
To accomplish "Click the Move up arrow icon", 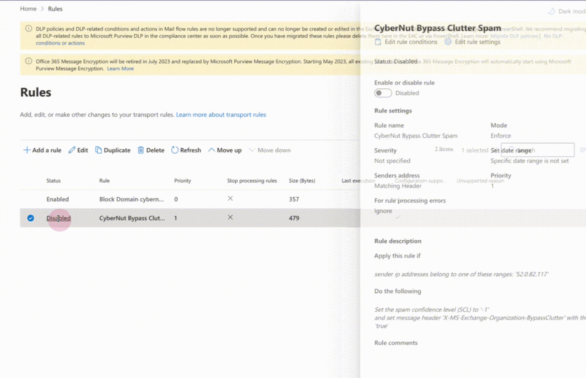I will tap(212, 150).
